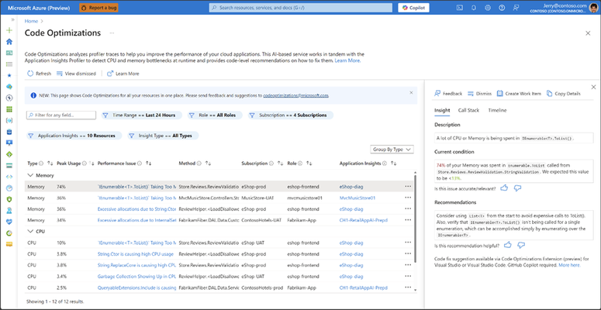Switch to the Call Stack tab
Screen dimensions: 601x310
[468, 110]
